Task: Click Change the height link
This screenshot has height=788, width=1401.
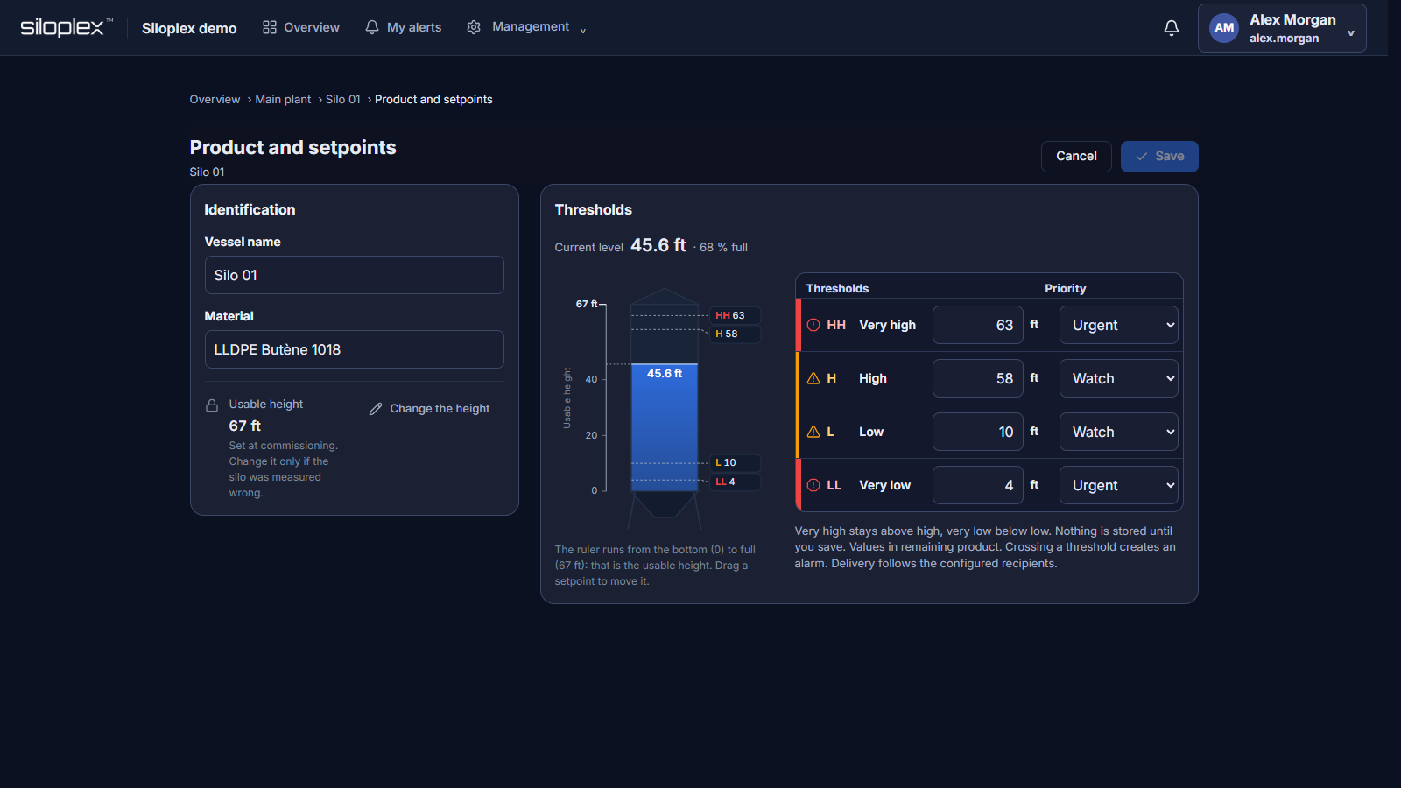Action: [x=429, y=409]
